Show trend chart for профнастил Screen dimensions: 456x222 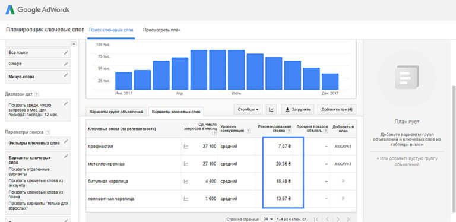point(186,147)
